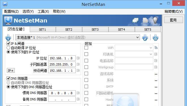187x106 pixels.
Task: Expand the WiFi dropdown list
Action: coord(151,48)
